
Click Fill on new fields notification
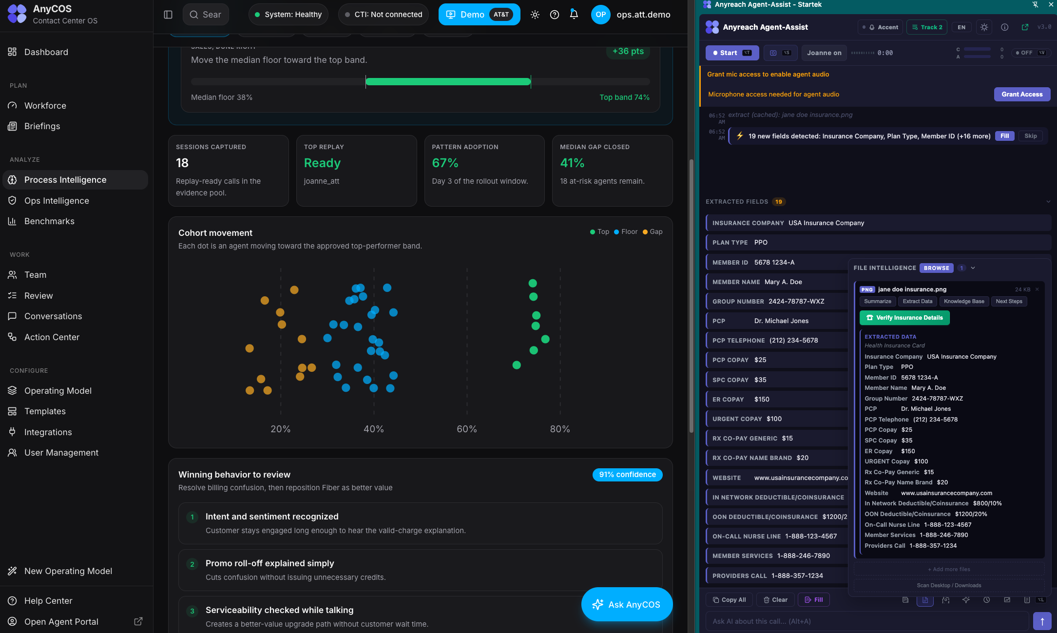[1004, 136]
